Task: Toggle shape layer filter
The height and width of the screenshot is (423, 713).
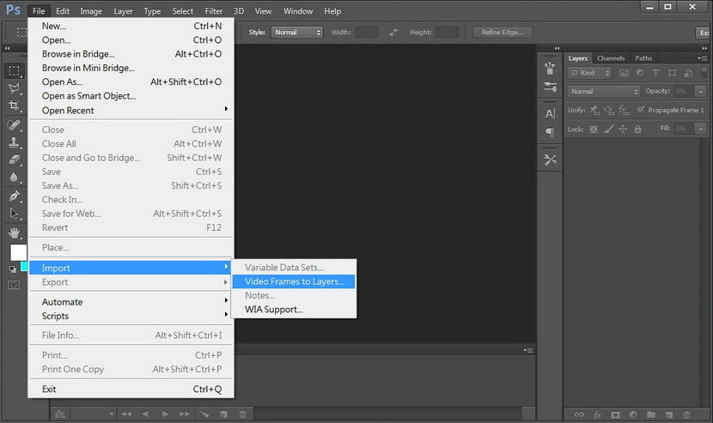Action: (x=672, y=73)
